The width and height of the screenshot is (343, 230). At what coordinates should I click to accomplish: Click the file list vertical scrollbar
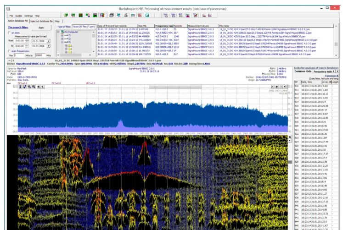[336, 41]
